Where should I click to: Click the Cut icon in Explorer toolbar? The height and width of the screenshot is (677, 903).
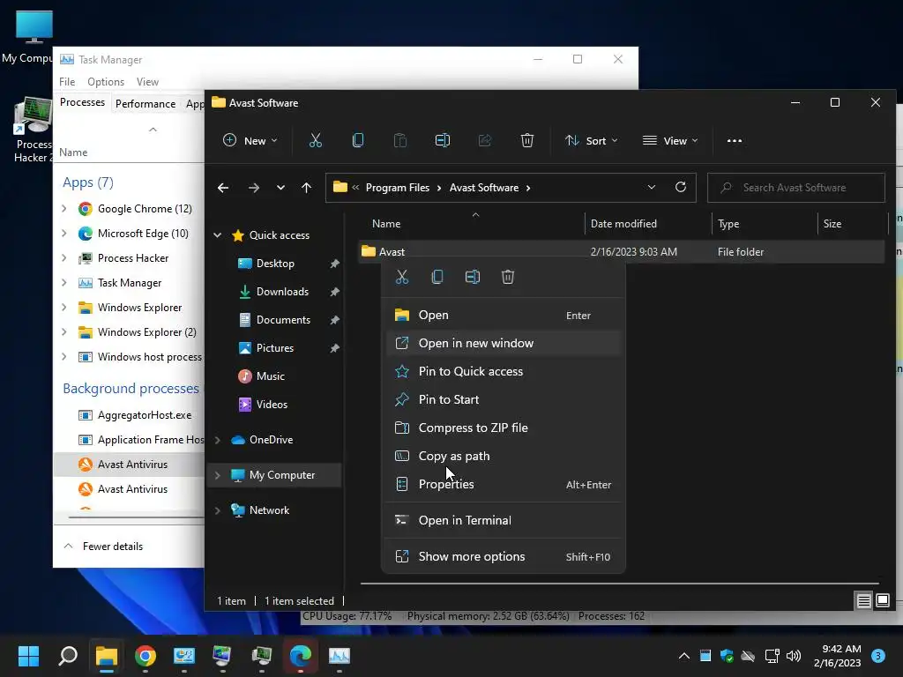[x=315, y=140]
